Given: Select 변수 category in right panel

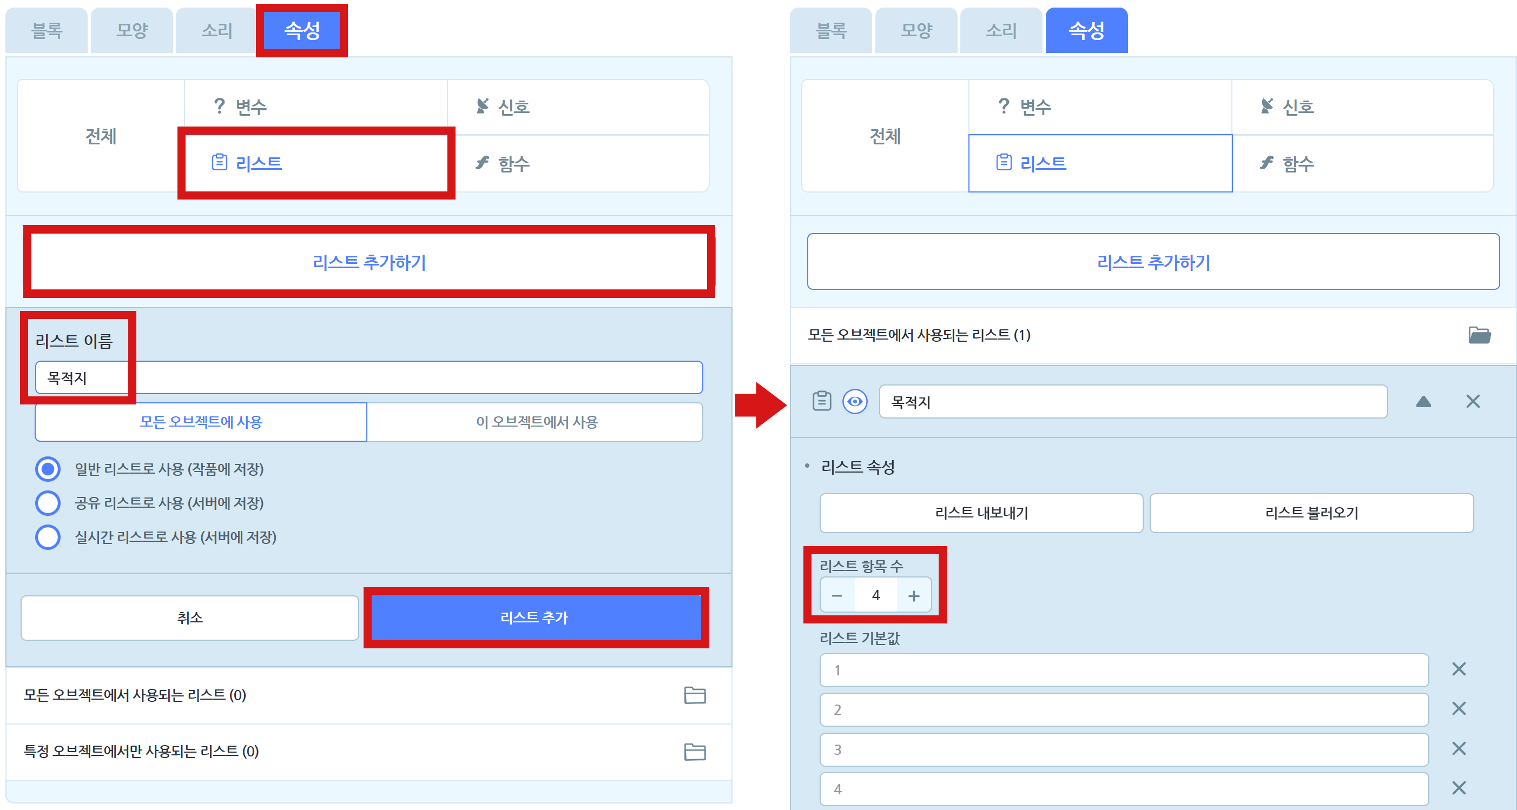Looking at the screenshot, I should 1100,107.
